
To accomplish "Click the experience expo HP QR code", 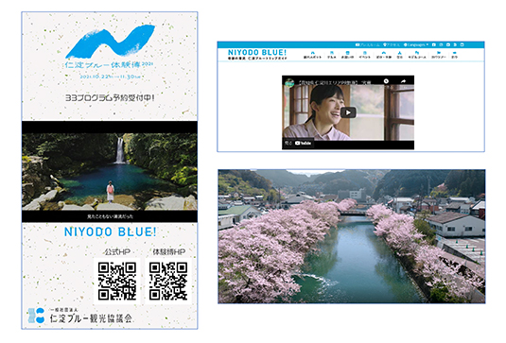I will [x=168, y=281].
